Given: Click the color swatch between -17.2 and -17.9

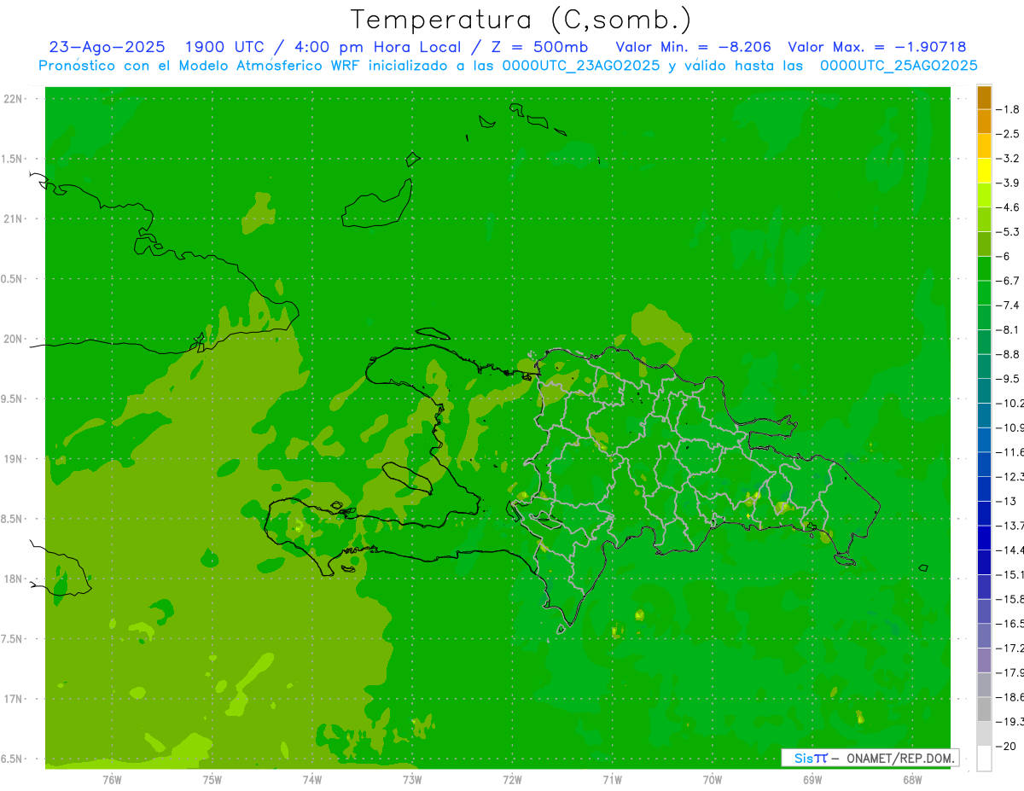Looking at the screenshot, I should [984, 660].
